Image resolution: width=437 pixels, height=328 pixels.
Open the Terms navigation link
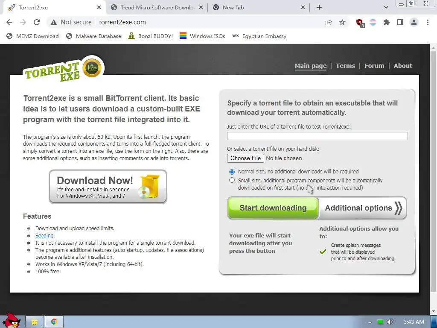click(x=345, y=66)
